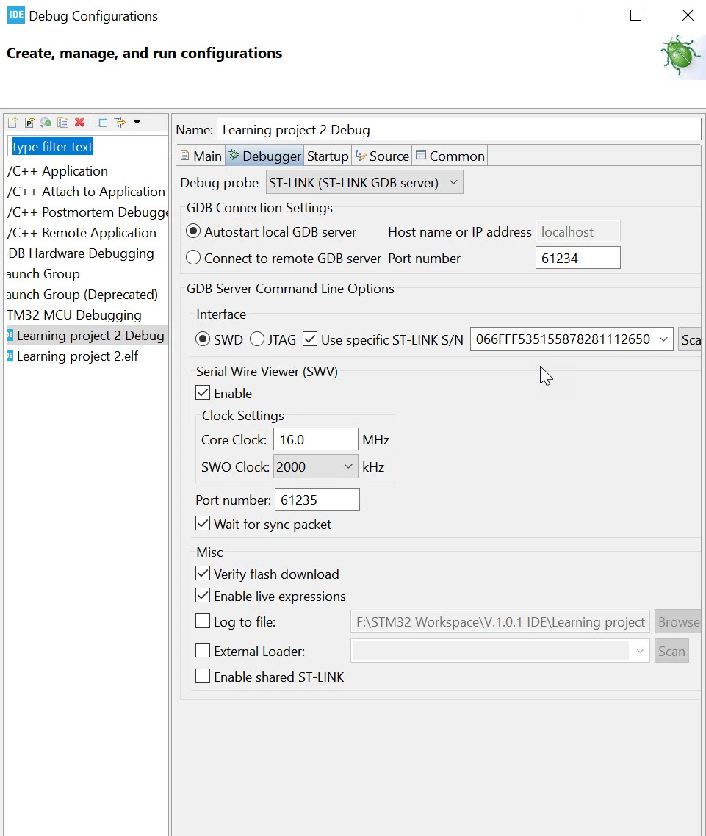Delete selected launch configuration with red X
This screenshot has height=836, width=706.
(x=79, y=122)
